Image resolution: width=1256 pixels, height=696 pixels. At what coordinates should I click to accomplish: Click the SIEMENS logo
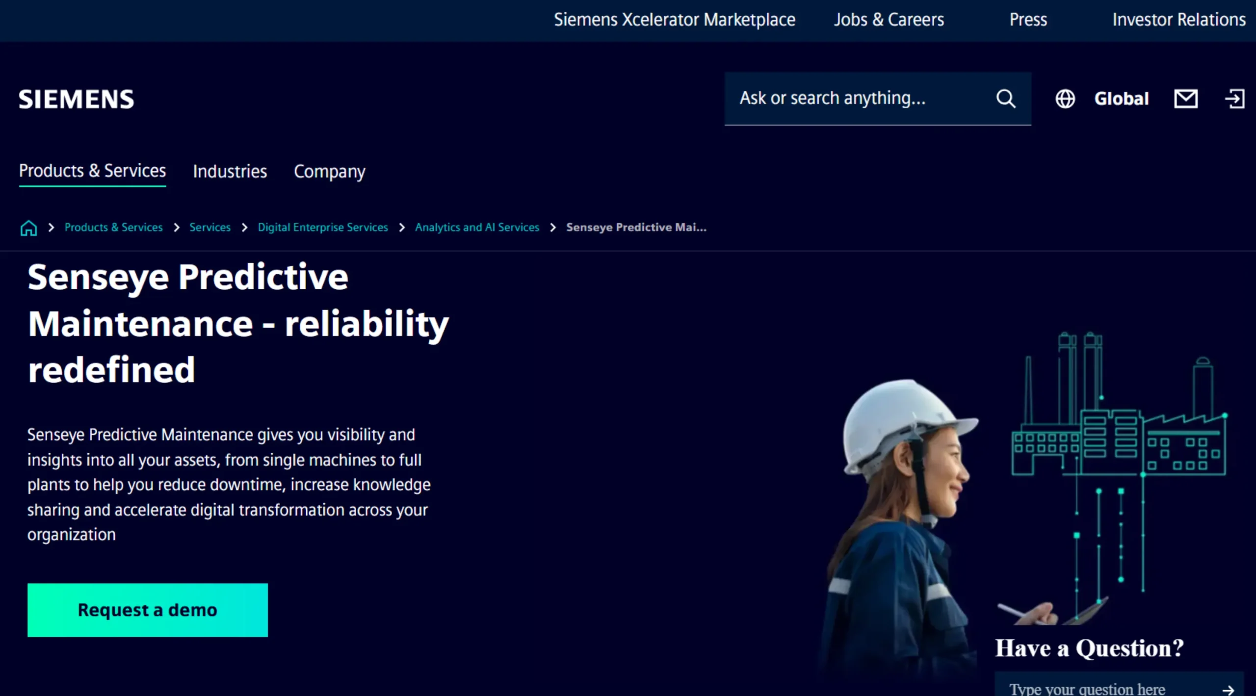[x=76, y=99]
